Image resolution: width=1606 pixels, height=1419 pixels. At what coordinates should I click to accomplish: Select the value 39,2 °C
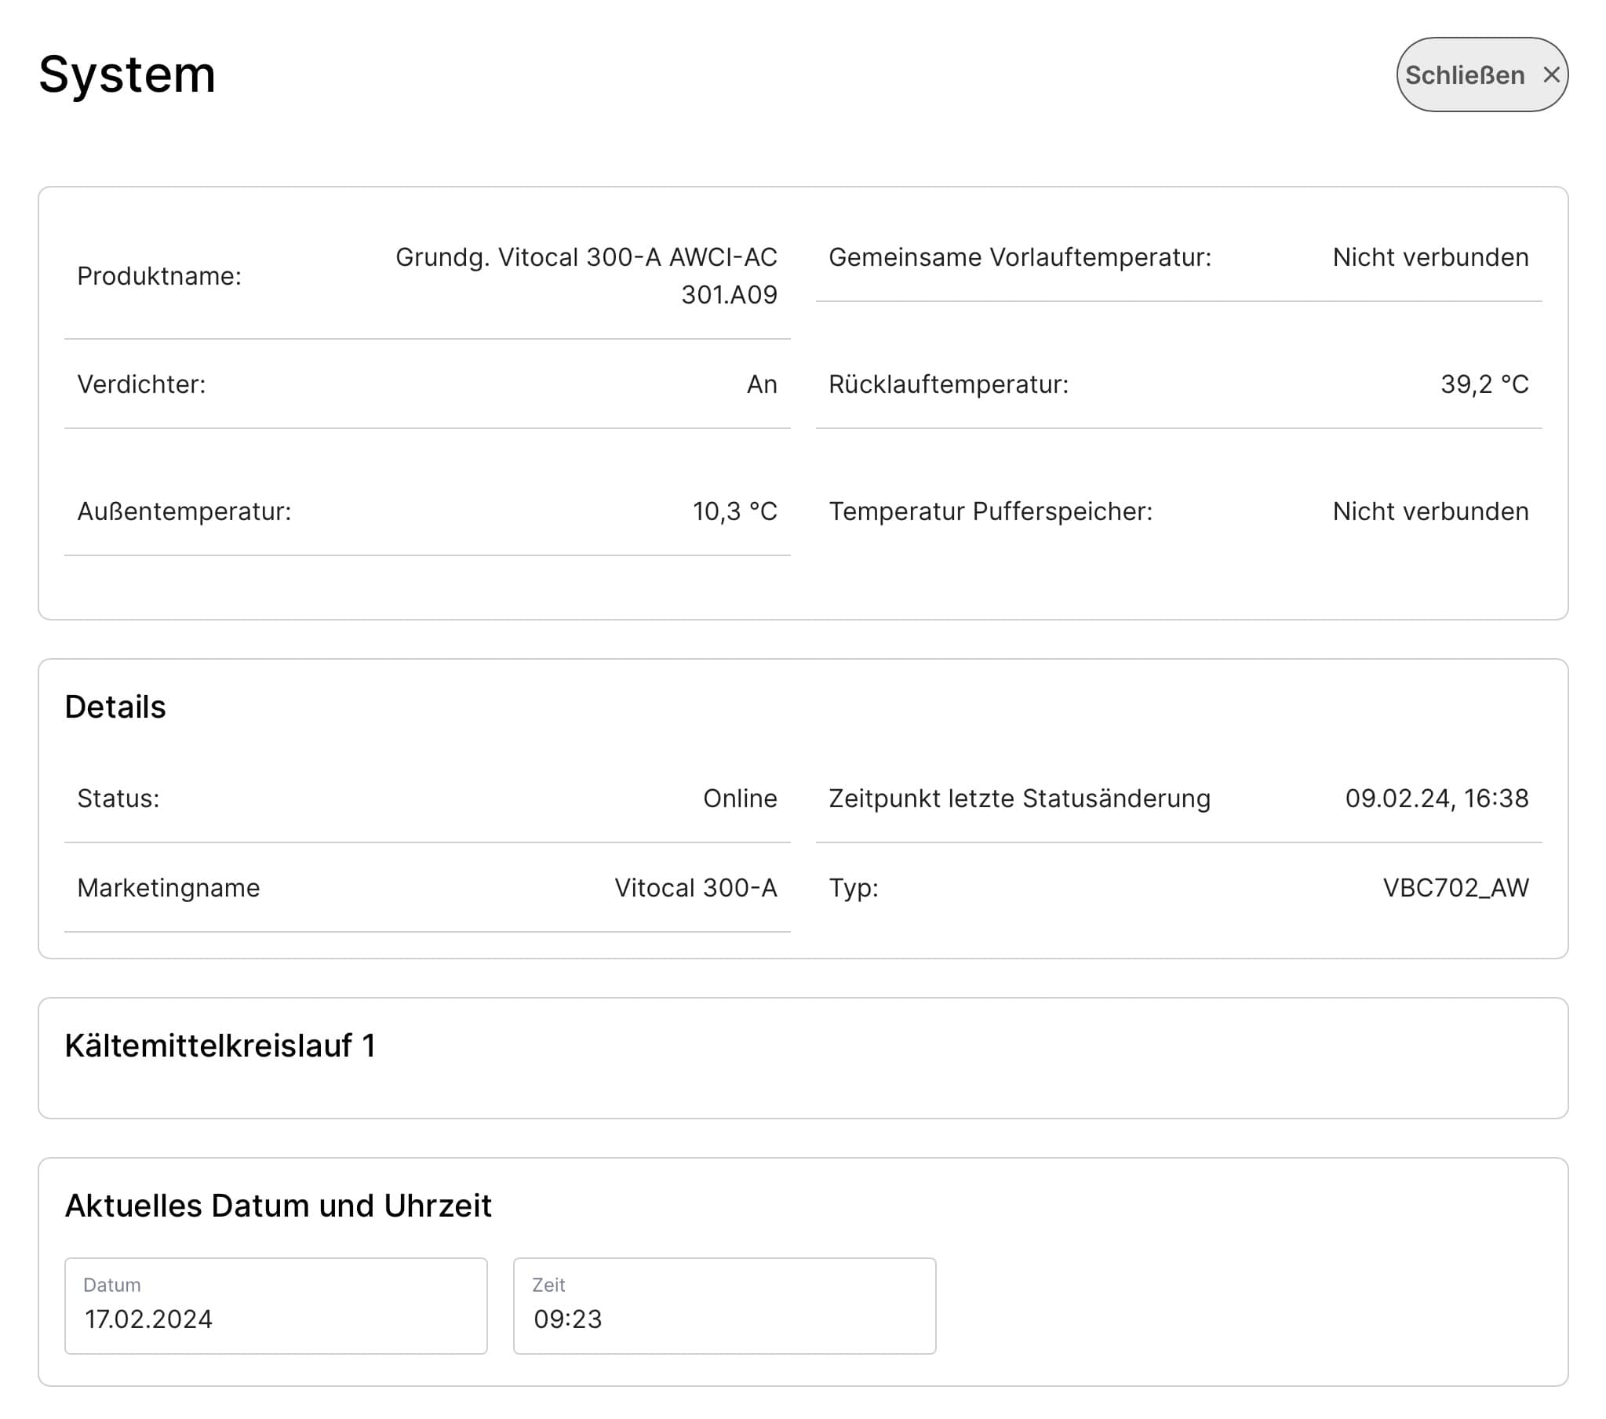tap(1485, 384)
